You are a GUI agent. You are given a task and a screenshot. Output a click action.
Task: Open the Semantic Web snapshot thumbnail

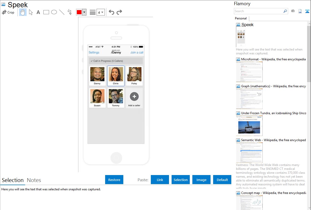(249, 153)
